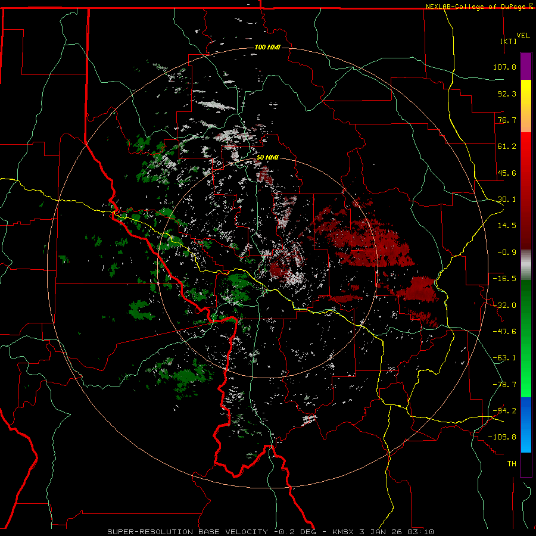Select the -32.0 scale value
The width and height of the screenshot is (536, 536).
[504, 306]
